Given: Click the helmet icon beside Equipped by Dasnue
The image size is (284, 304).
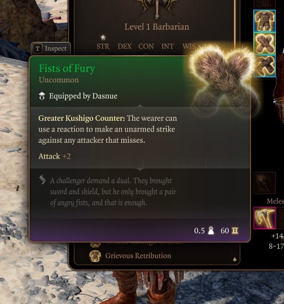Looking at the screenshot, I should [42, 96].
